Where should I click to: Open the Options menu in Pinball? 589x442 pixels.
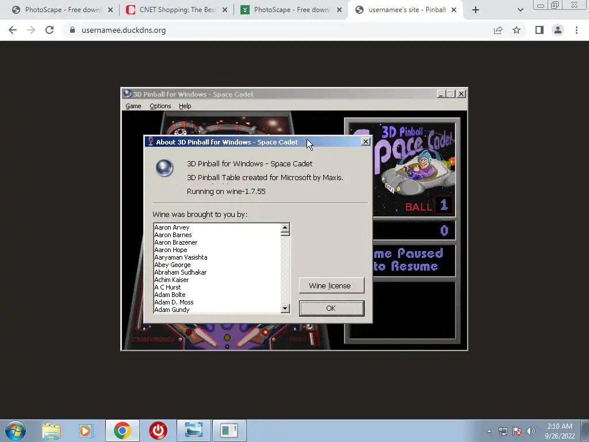160,106
